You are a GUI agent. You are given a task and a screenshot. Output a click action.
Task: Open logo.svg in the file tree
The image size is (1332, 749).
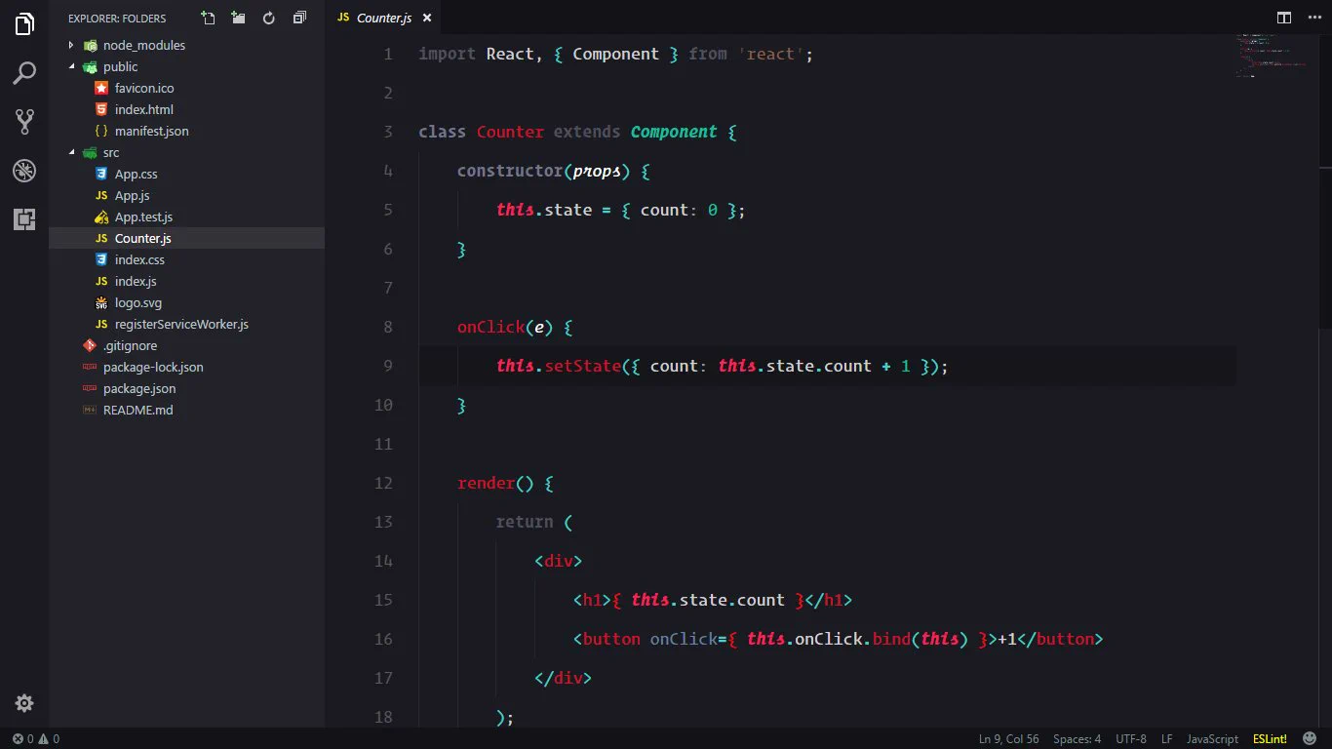click(186, 302)
